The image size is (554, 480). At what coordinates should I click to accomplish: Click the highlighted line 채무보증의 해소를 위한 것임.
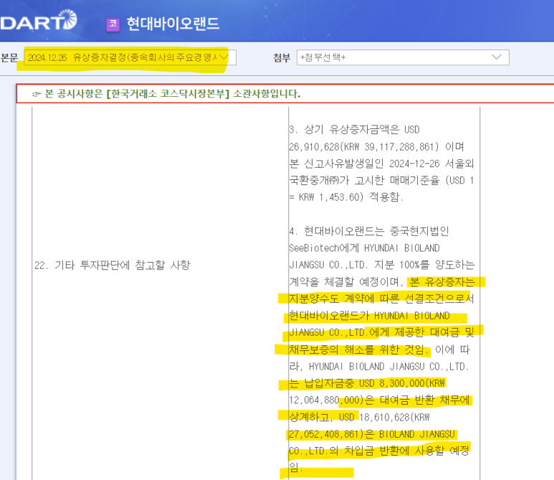click(359, 349)
